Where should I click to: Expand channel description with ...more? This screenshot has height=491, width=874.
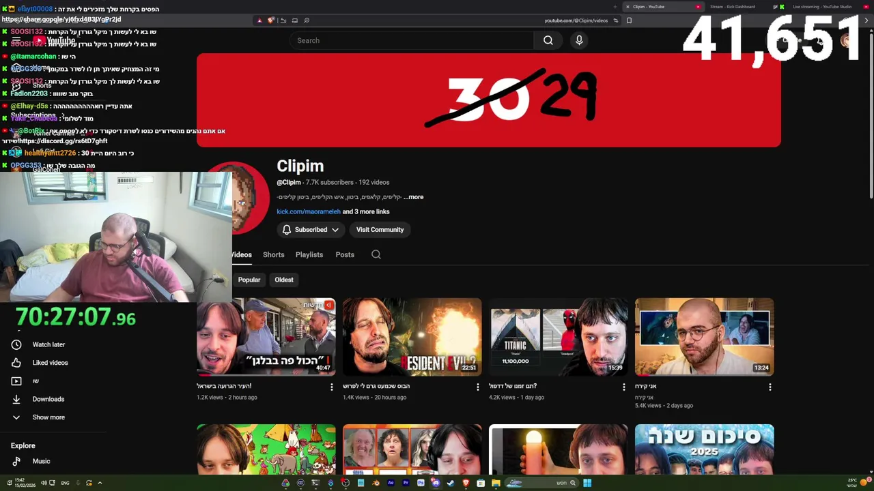(413, 197)
